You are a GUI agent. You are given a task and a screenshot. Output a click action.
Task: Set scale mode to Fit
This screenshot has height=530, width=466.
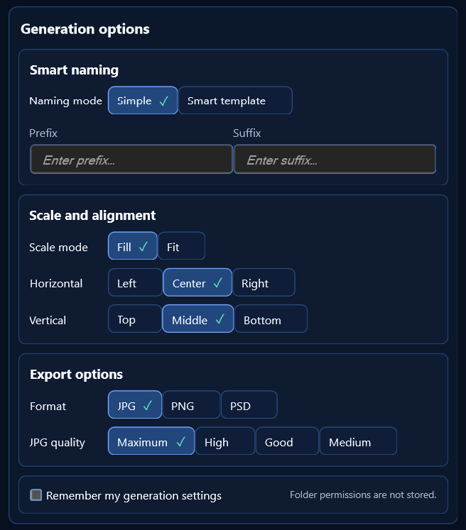pos(181,245)
